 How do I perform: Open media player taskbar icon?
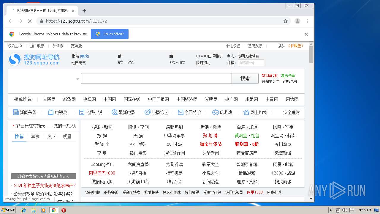coord(44,210)
